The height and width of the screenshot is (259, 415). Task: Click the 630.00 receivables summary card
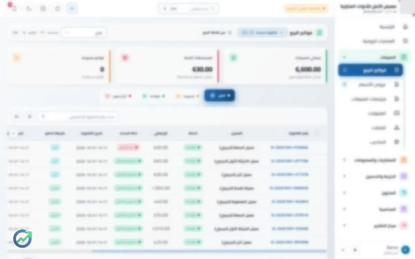click(x=167, y=66)
